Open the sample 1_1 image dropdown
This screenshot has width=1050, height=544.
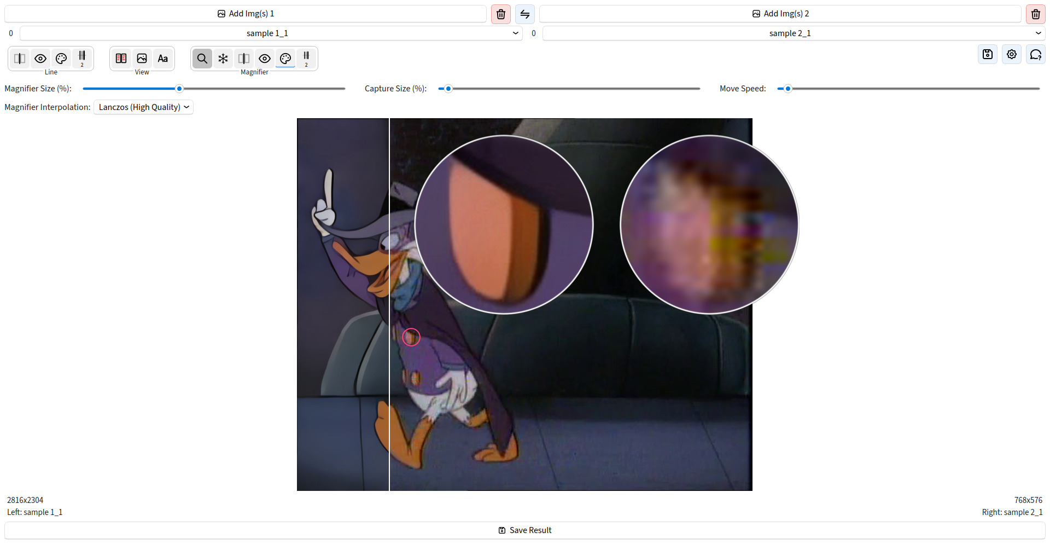[271, 33]
